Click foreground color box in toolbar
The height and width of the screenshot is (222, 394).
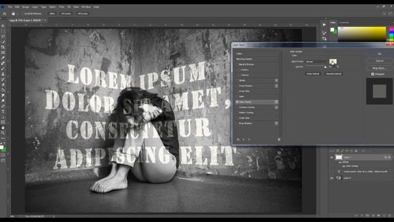point(1,147)
